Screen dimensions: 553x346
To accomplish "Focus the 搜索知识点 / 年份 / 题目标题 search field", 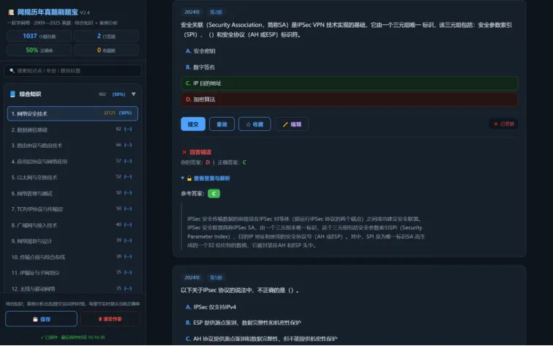I will coord(72,70).
